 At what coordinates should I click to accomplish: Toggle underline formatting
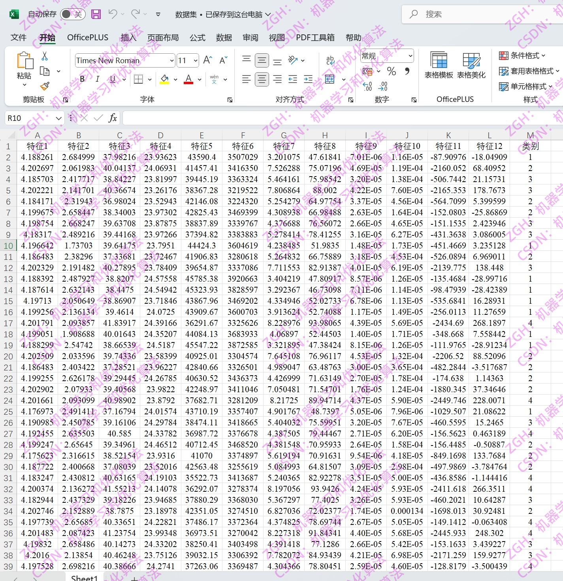pos(112,79)
